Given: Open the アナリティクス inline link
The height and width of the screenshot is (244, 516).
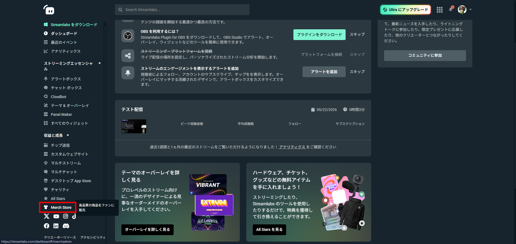Looking at the screenshot, I should tap(292, 147).
